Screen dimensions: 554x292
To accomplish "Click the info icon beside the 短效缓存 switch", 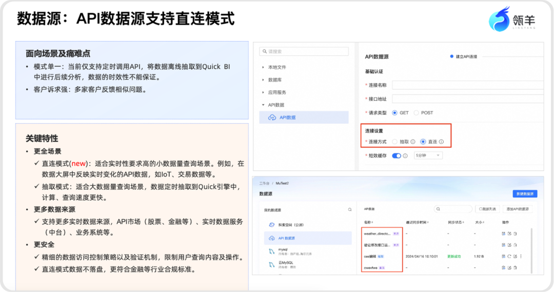I will pyautogui.click(x=405, y=155).
